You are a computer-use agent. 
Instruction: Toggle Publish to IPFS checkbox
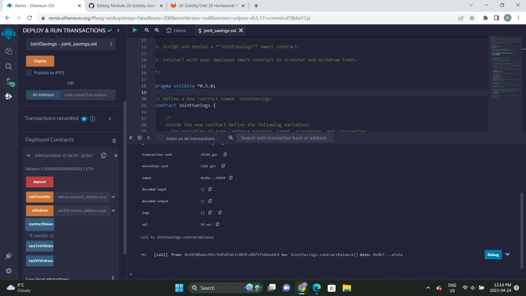29,73
